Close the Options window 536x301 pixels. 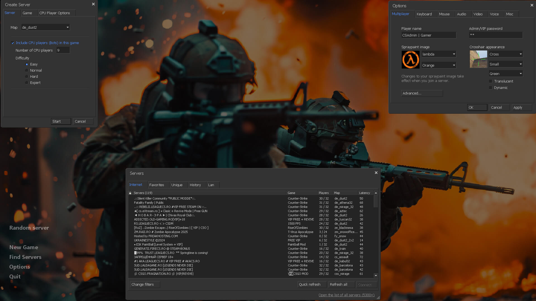pos(532,5)
